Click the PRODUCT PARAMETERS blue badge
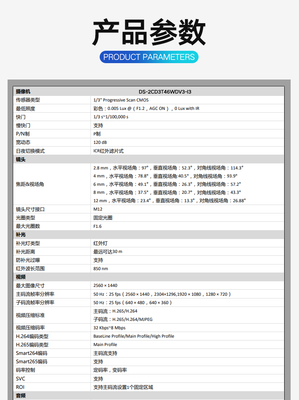The image size is (299, 400). [x=149, y=57]
